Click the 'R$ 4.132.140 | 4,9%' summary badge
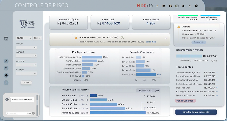 coord(148,90)
